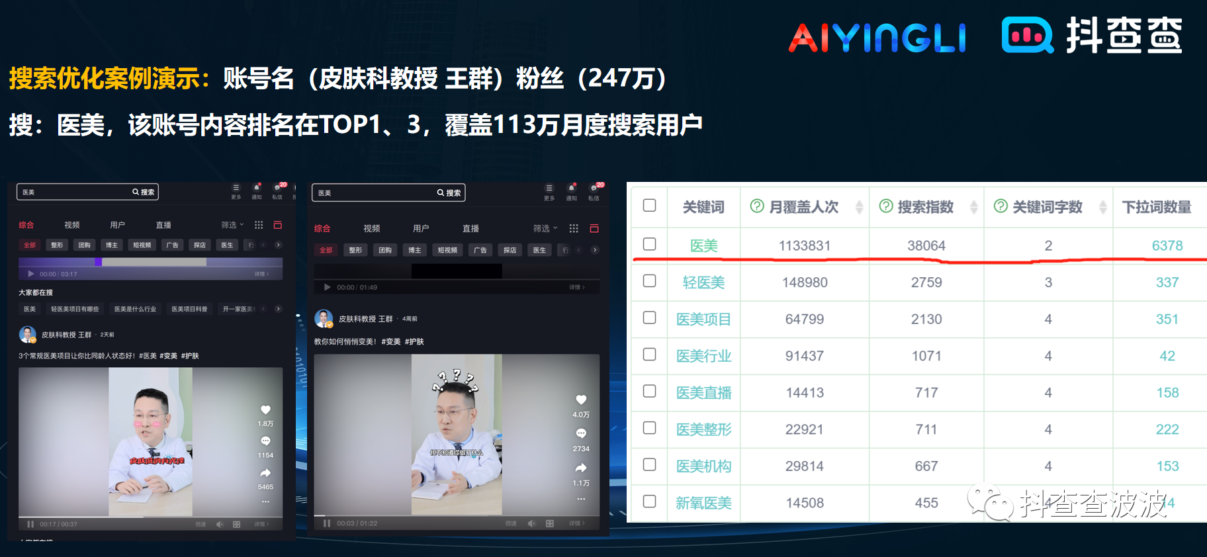This screenshot has width=1207, height=557.
Task: Check the box for 医美整形 row
Action: pos(650,428)
